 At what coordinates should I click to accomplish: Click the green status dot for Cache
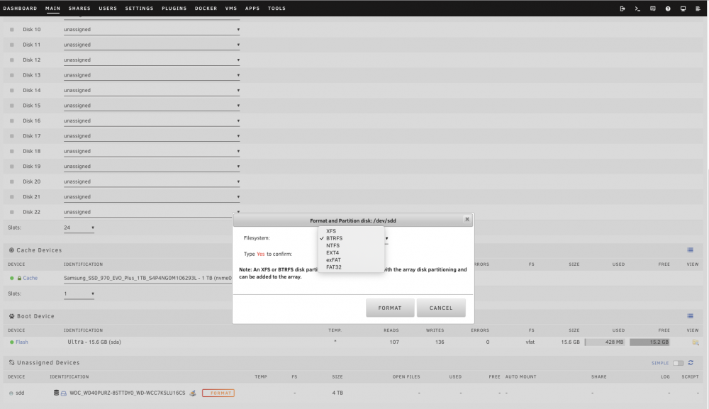pyautogui.click(x=12, y=278)
